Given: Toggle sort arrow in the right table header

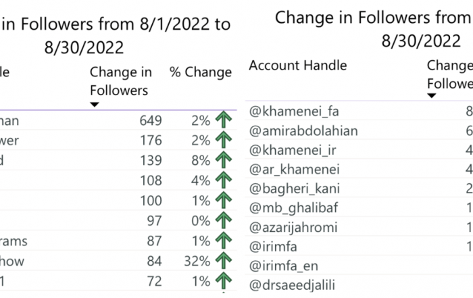Looking at the screenshot, I should click(432, 95).
